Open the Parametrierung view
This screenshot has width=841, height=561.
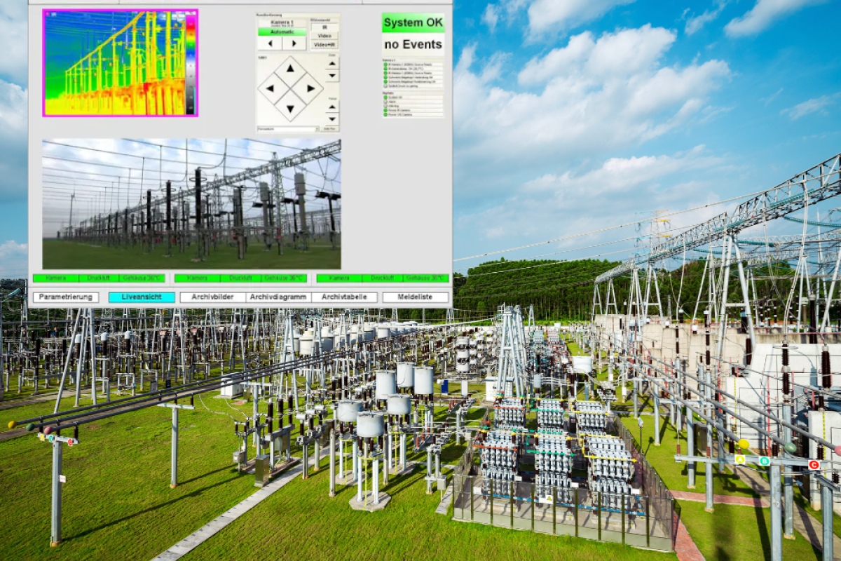point(67,297)
